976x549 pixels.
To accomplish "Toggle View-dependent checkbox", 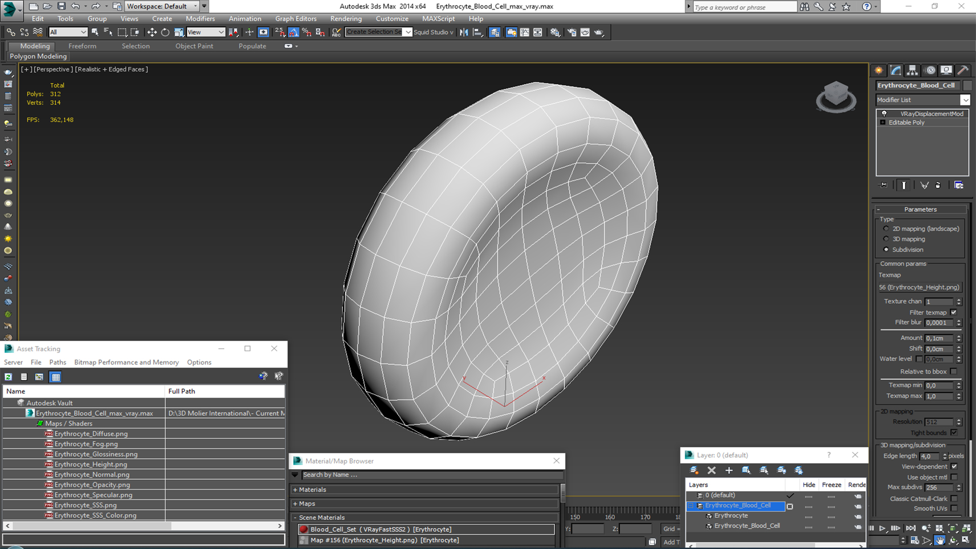I will tap(954, 467).
